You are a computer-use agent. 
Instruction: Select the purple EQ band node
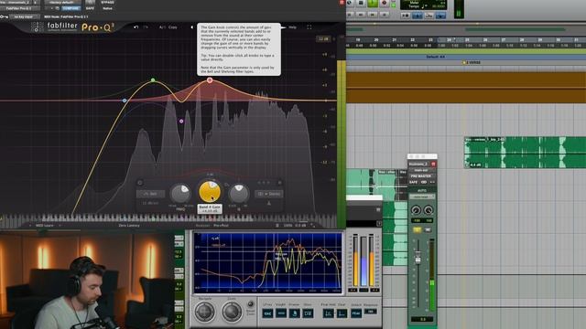coord(181,122)
